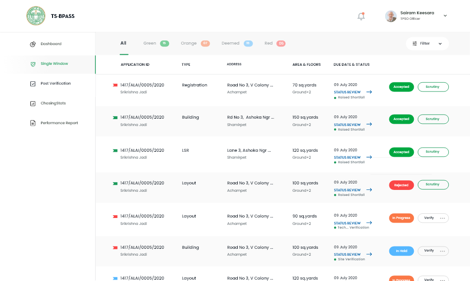
Task: Click the red flag on the Registration row
Action: click(x=115, y=86)
